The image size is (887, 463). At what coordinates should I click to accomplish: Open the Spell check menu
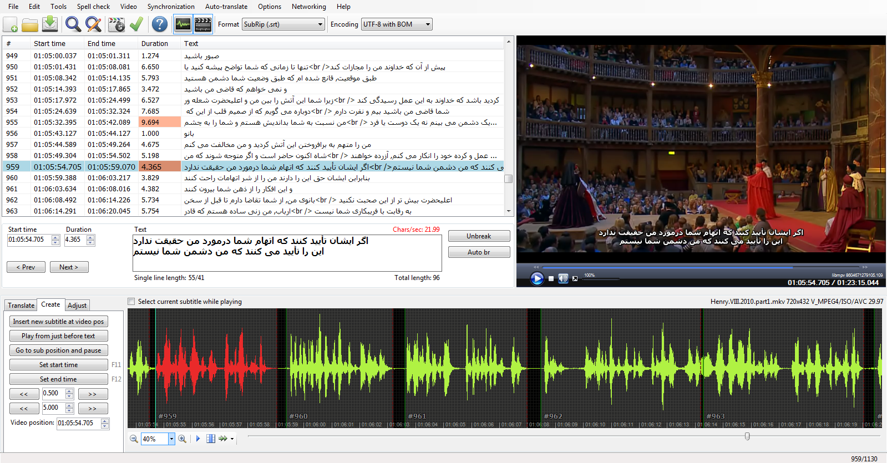pos(93,7)
